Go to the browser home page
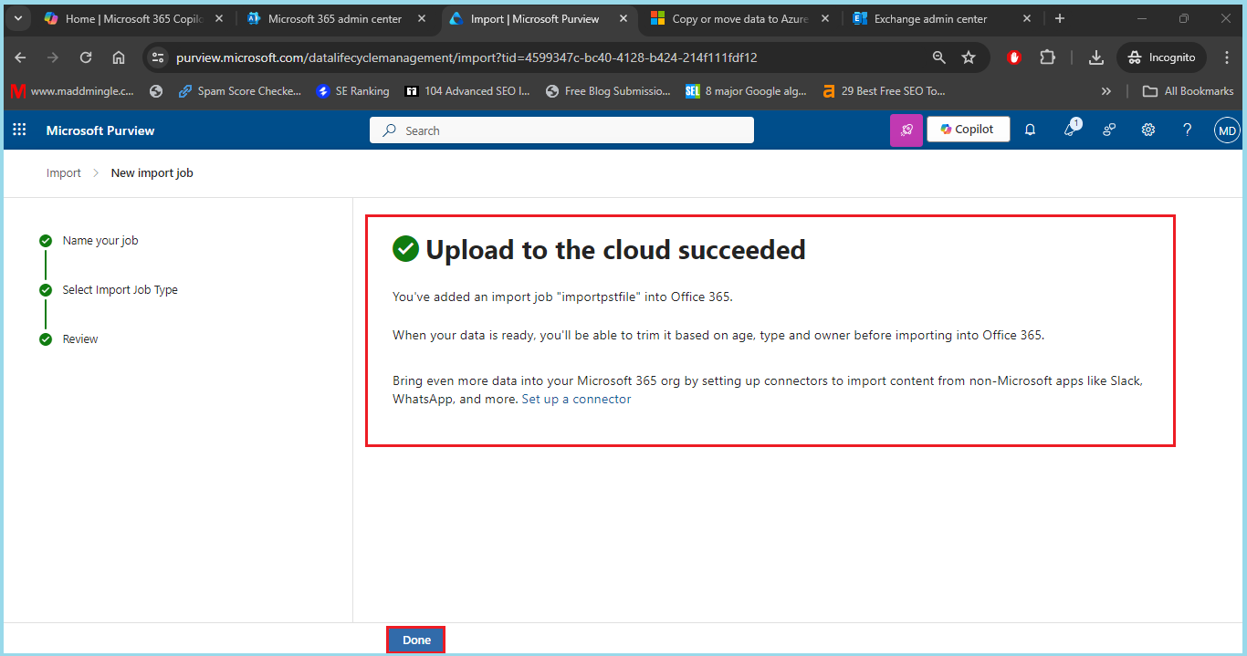 (119, 57)
